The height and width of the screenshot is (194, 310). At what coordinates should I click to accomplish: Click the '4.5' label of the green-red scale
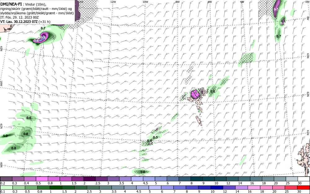coord(139,192)
